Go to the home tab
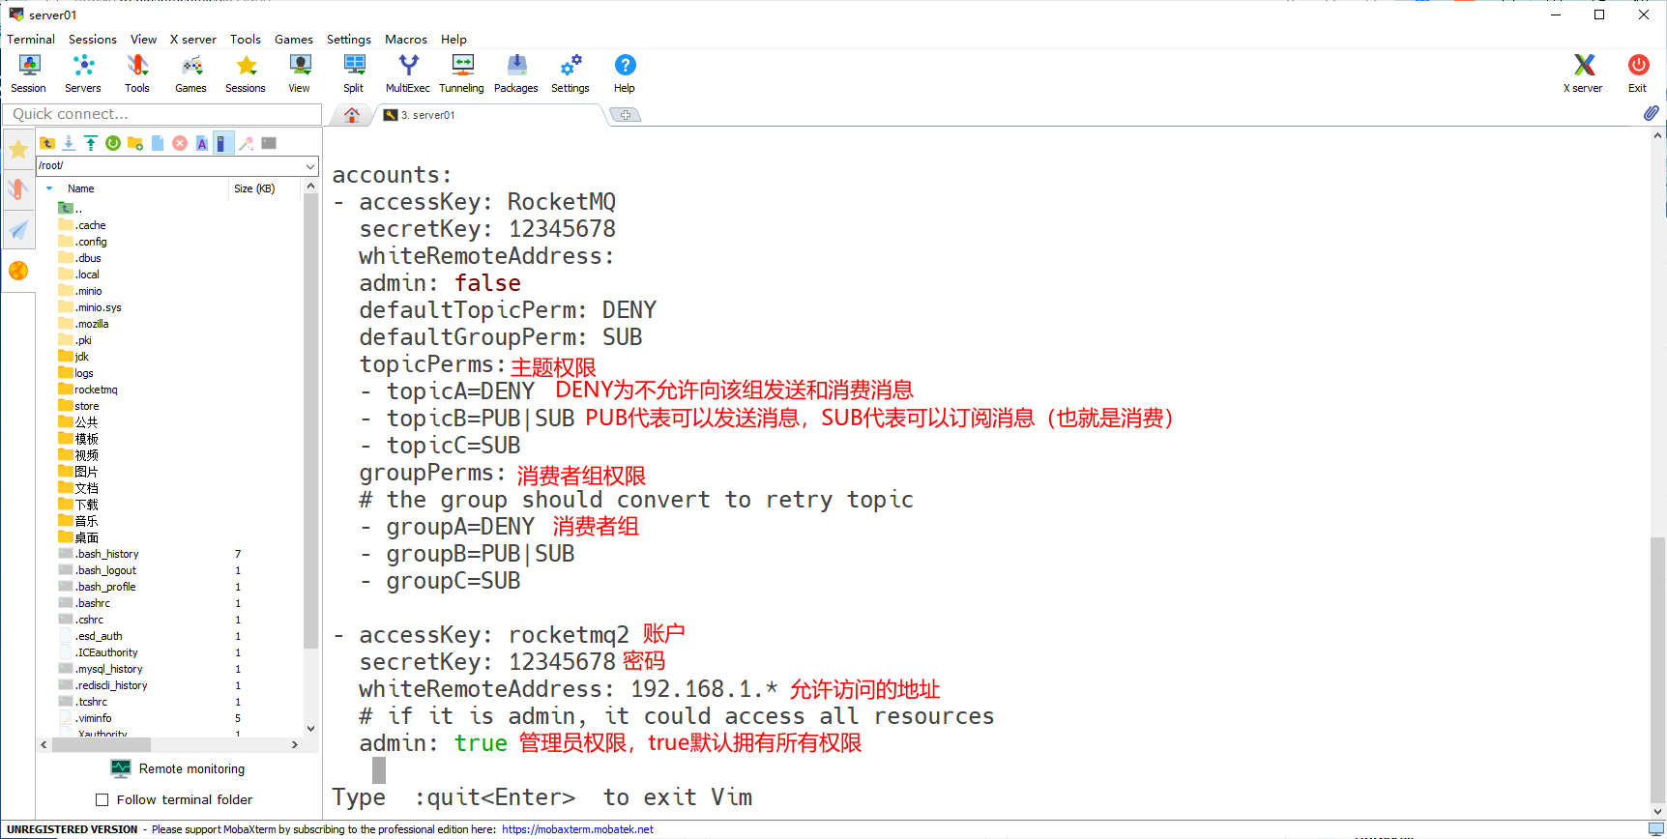This screenshot has width=1667, height=839. point(352,115)
